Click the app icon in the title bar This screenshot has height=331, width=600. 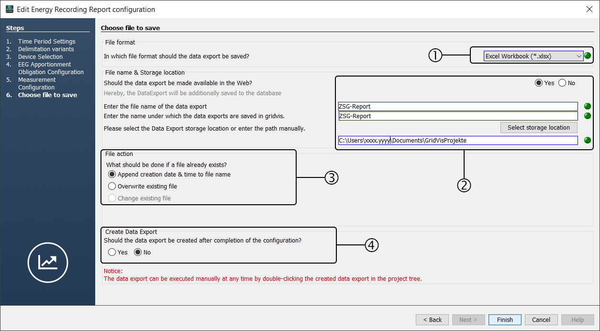pyautogui.click(x=9, y=9)
